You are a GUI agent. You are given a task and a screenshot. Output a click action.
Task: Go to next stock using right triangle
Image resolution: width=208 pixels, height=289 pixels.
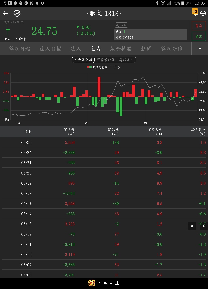121,13
